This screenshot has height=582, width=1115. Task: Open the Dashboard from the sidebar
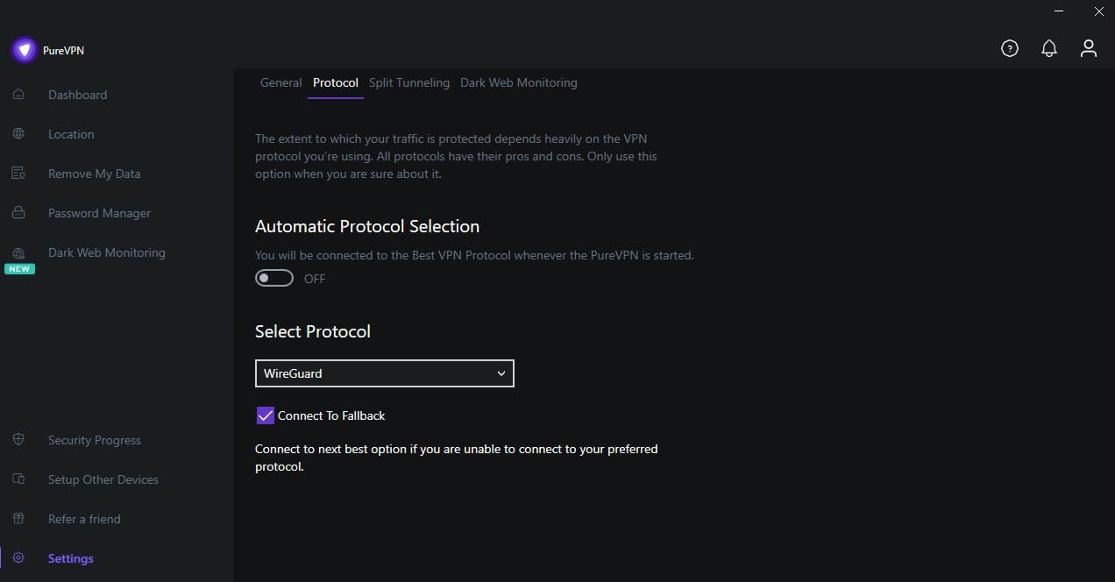point(77,95)
